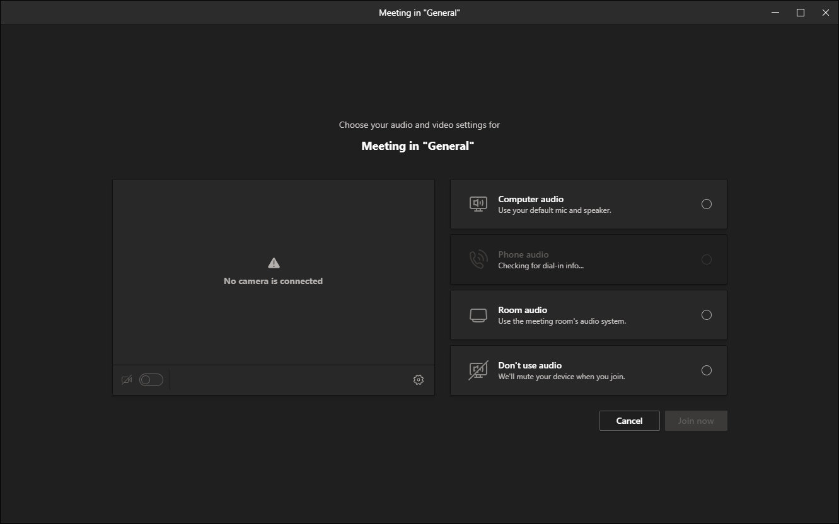839x524 pixels.
Task: Click the "Phone audio" label
Action: [x=523, y=254]
